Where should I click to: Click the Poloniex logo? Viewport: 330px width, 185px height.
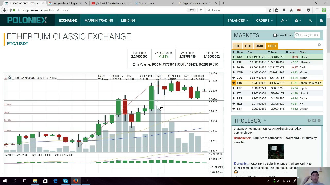click(27, 20)
